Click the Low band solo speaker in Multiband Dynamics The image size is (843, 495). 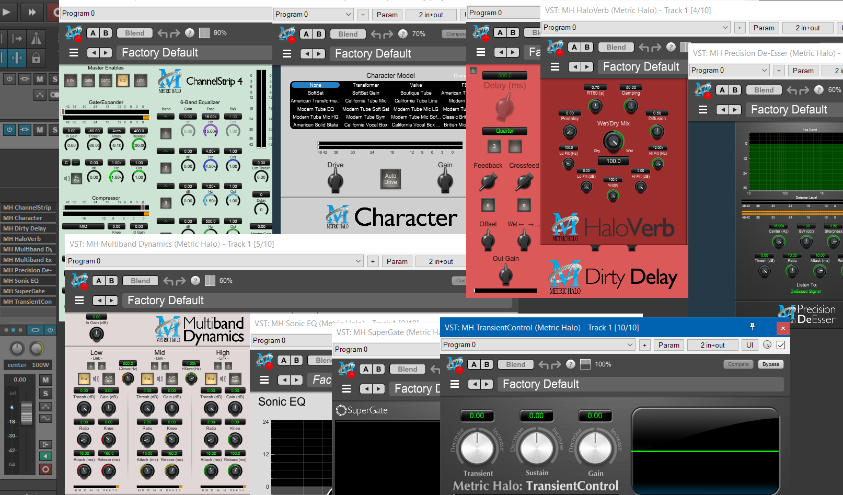(x=96, y=378)
